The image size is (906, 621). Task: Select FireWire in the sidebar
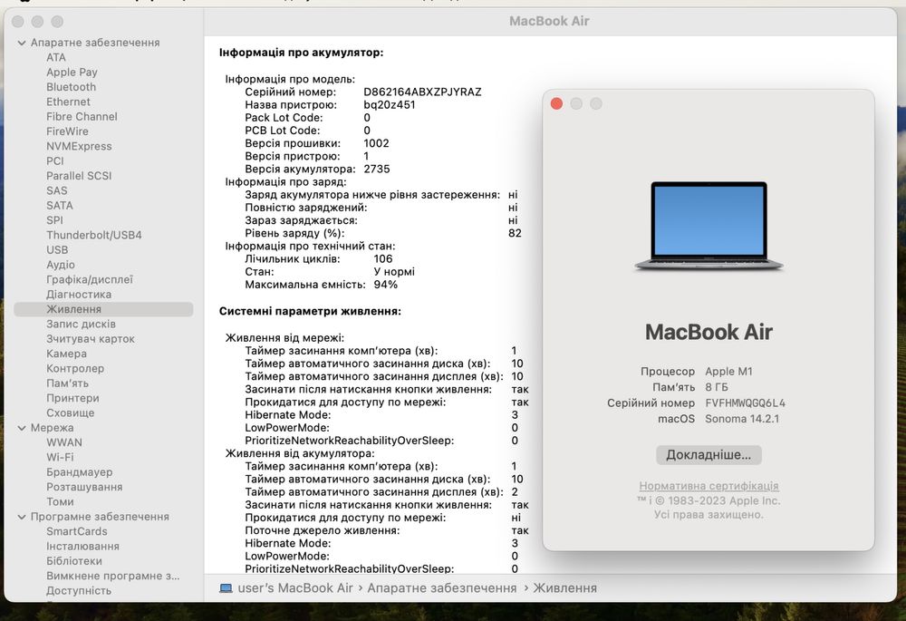click(x=67, y=131)
